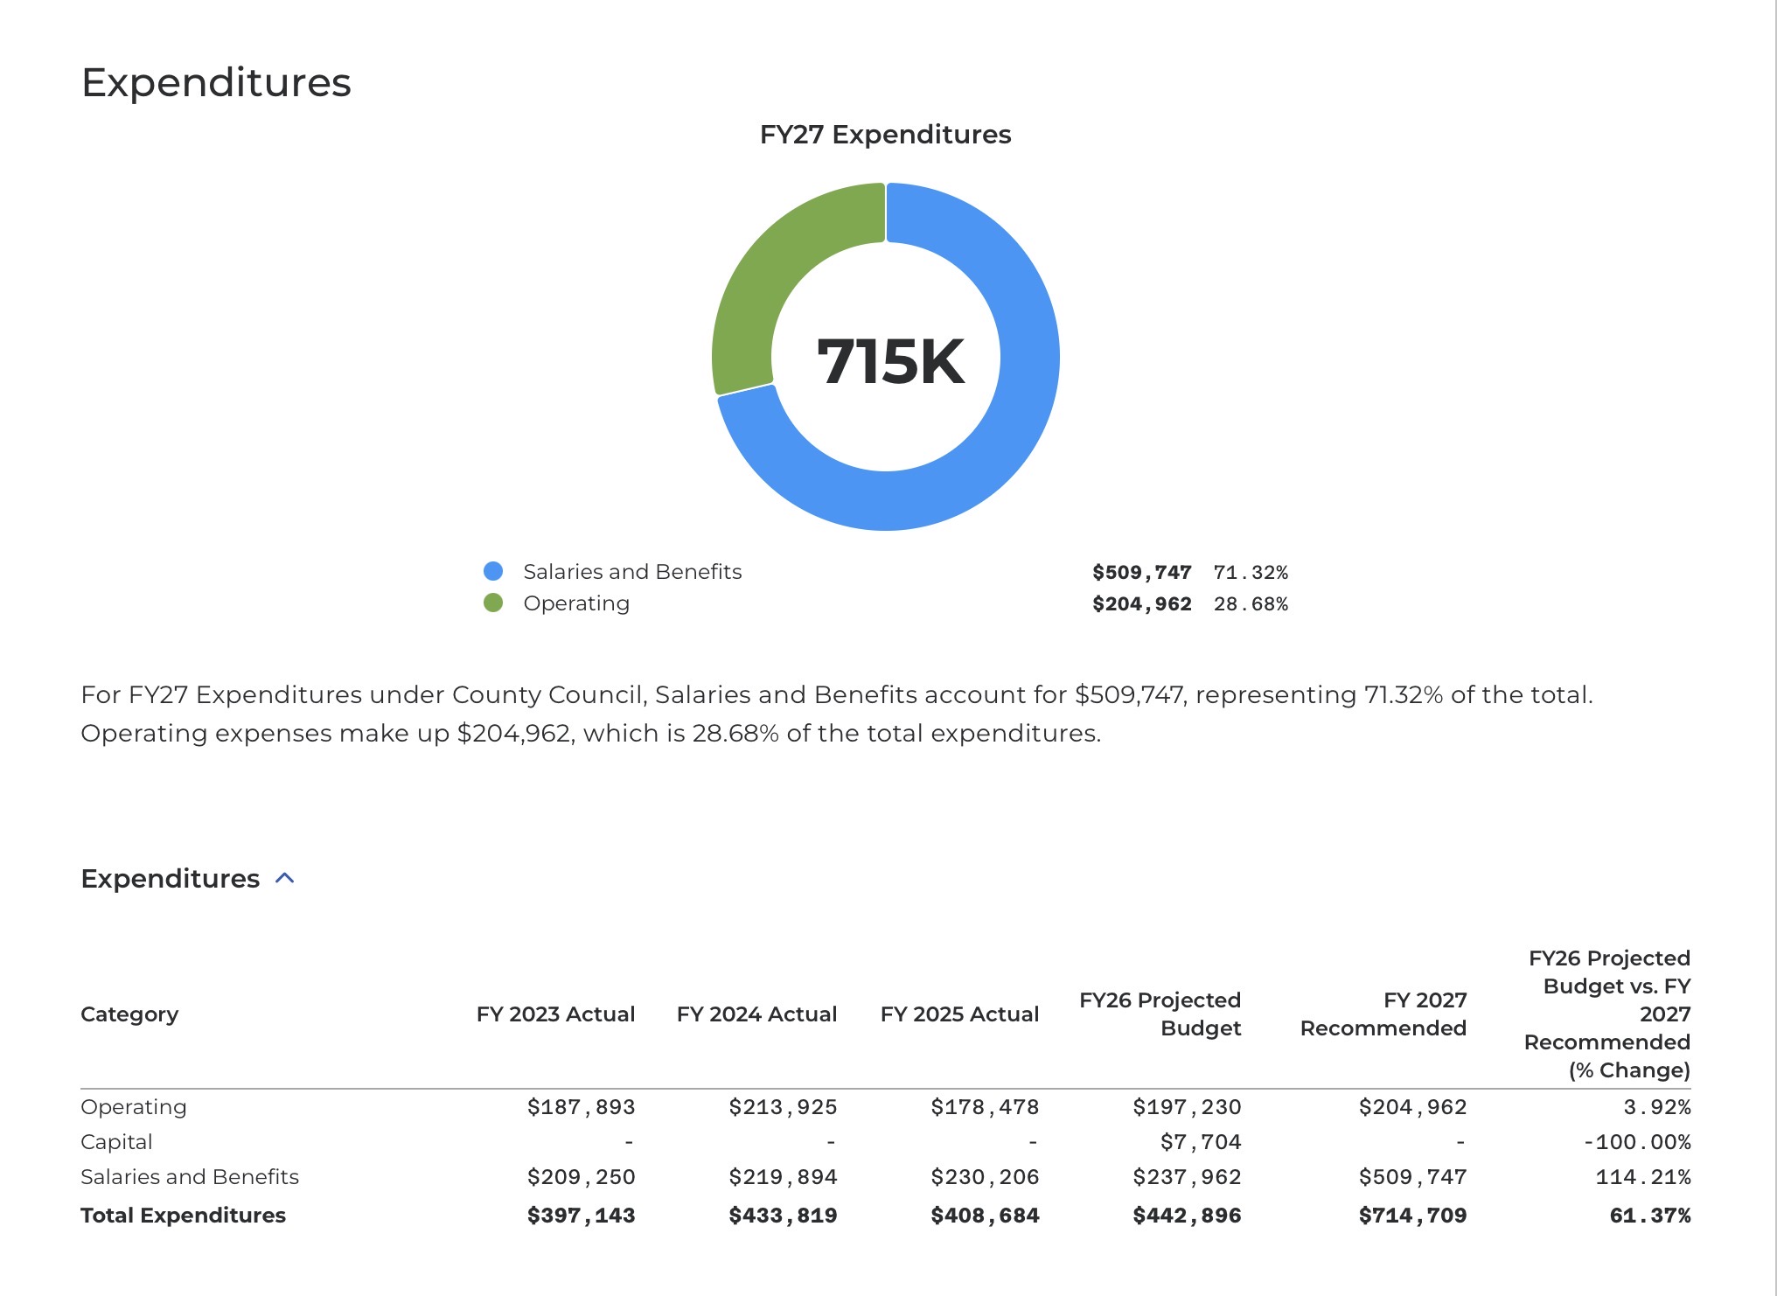Viewport: 1777px width, 1296px height.
Task: Click the FY26 Projected Budget column header
Action: (1160, 1014)
